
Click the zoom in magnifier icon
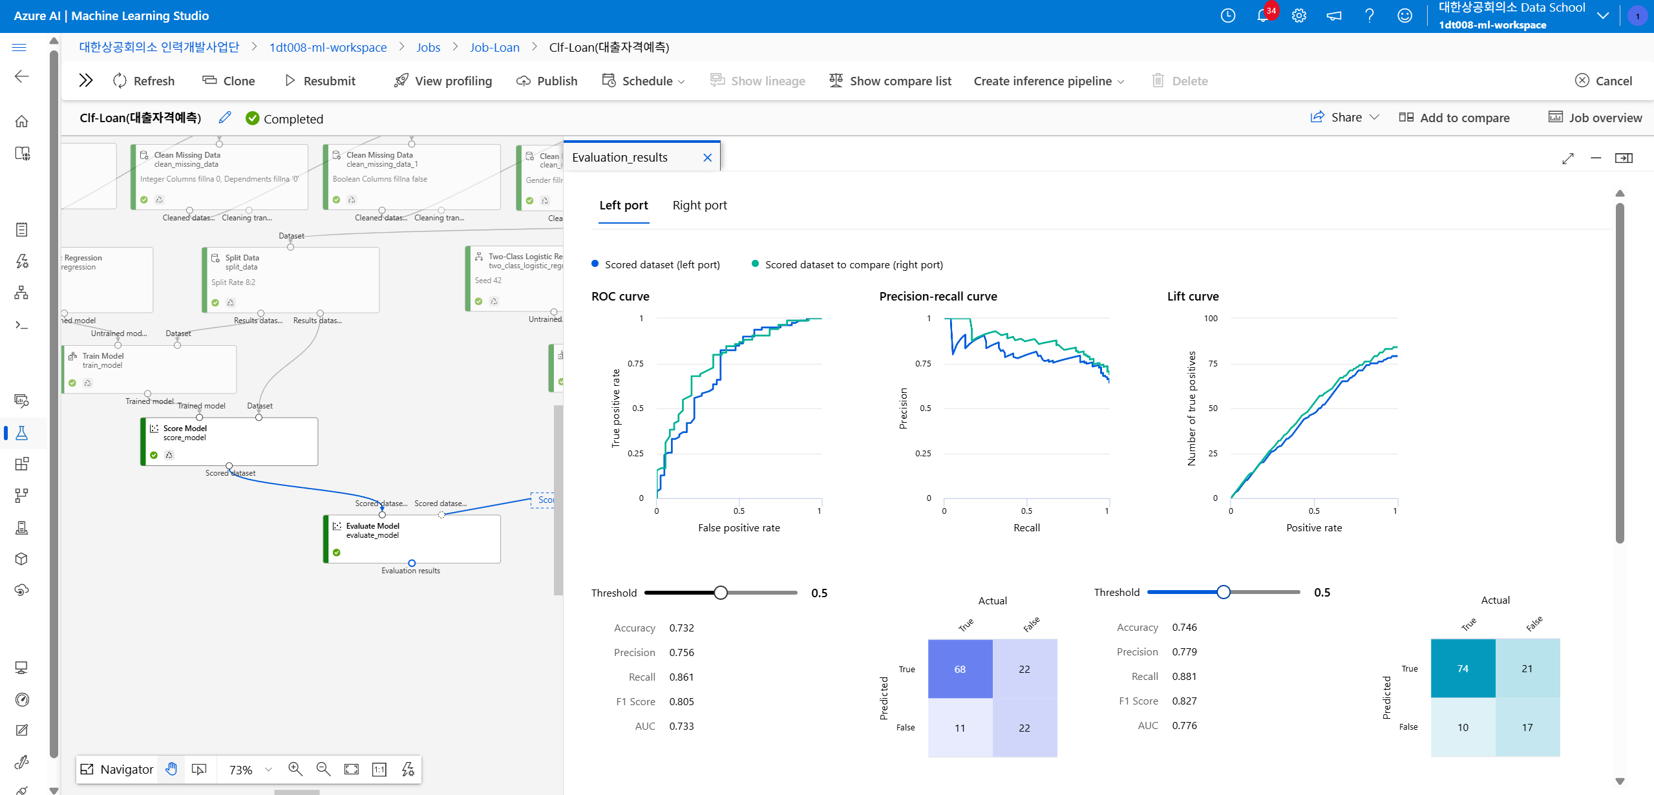[295, 769]
